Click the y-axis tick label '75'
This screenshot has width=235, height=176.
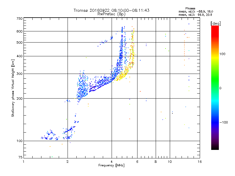coord(20,157)
